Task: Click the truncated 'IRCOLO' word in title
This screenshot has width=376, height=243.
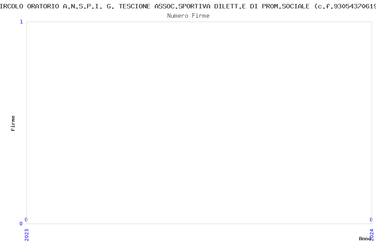Action: (x=12, y=7)
